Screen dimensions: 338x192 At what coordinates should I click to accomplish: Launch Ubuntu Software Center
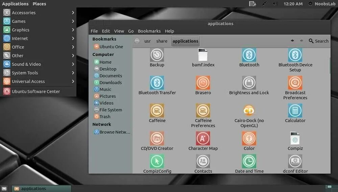(39, 91)
